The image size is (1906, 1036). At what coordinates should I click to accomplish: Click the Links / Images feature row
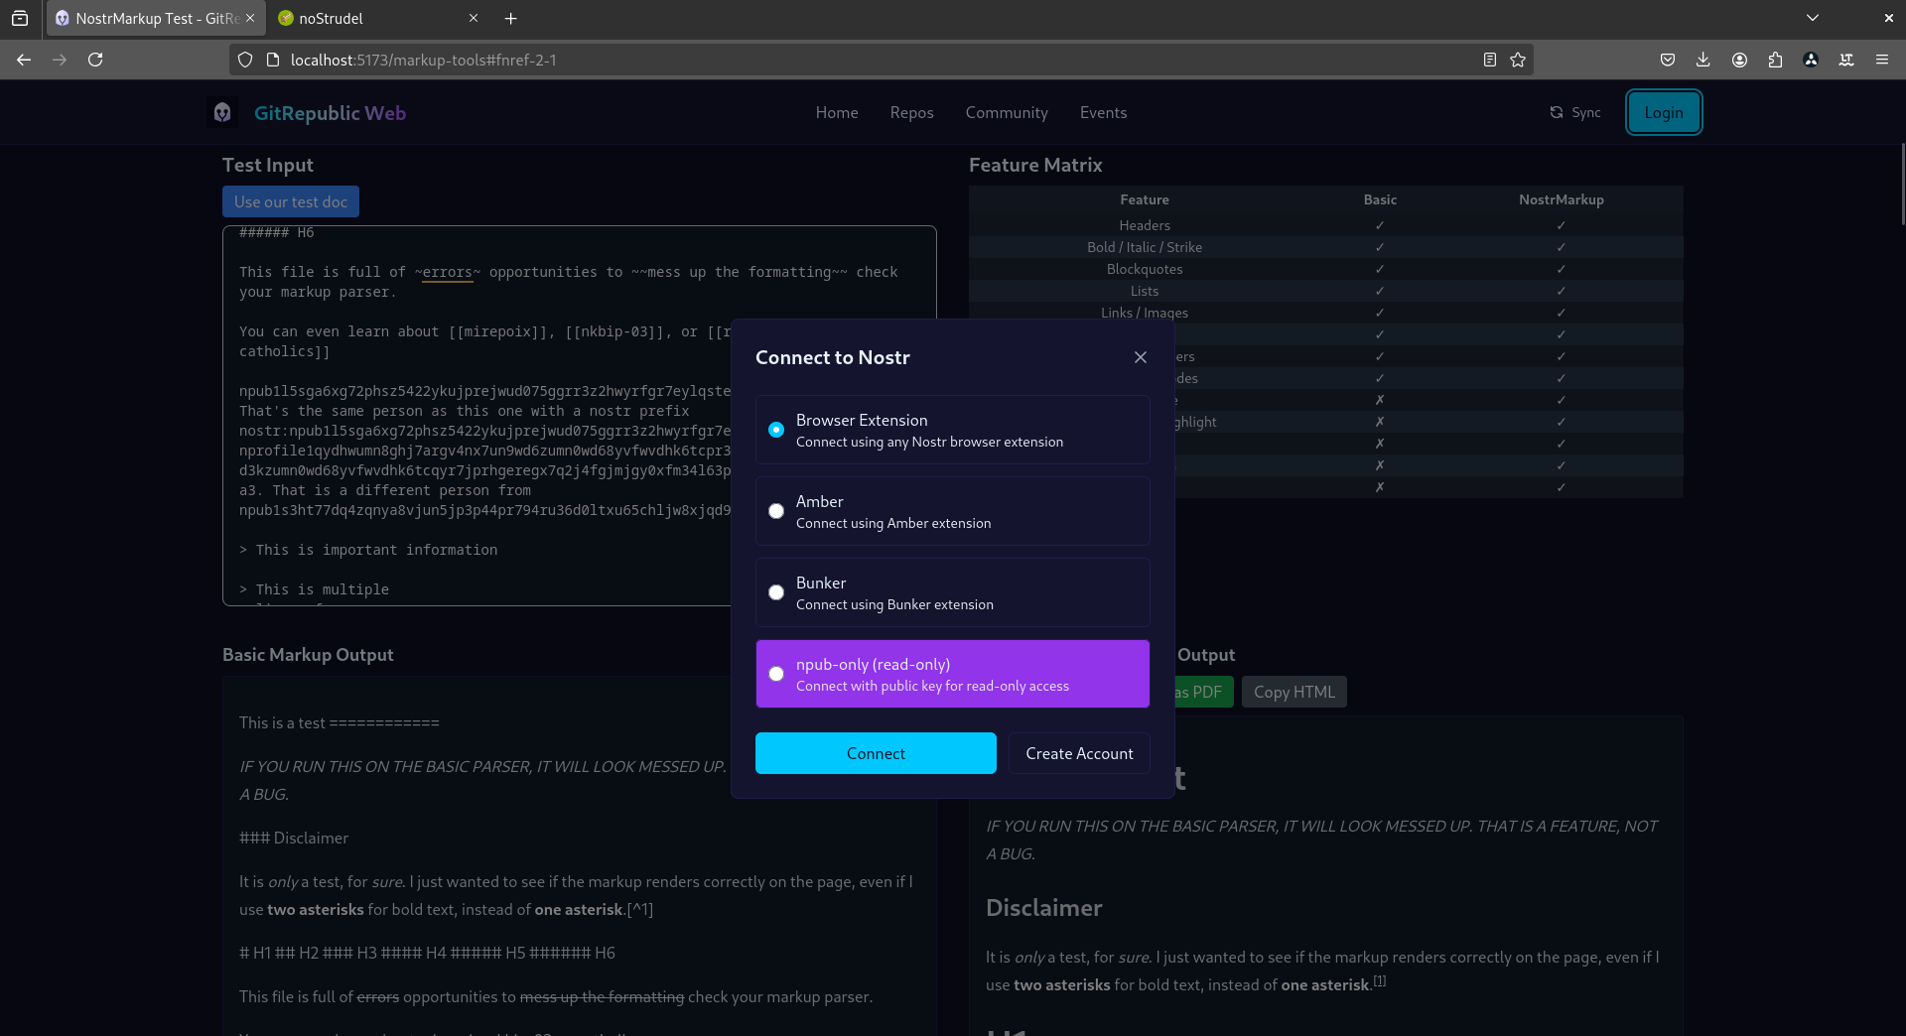[1325, 313]
